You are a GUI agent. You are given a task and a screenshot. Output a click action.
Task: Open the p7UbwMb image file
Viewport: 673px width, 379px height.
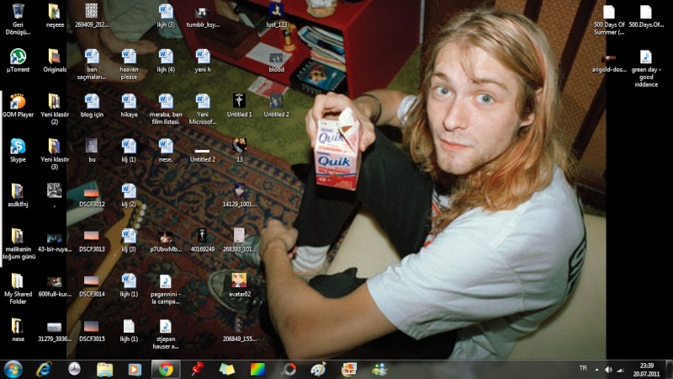[x=166, y=240]
